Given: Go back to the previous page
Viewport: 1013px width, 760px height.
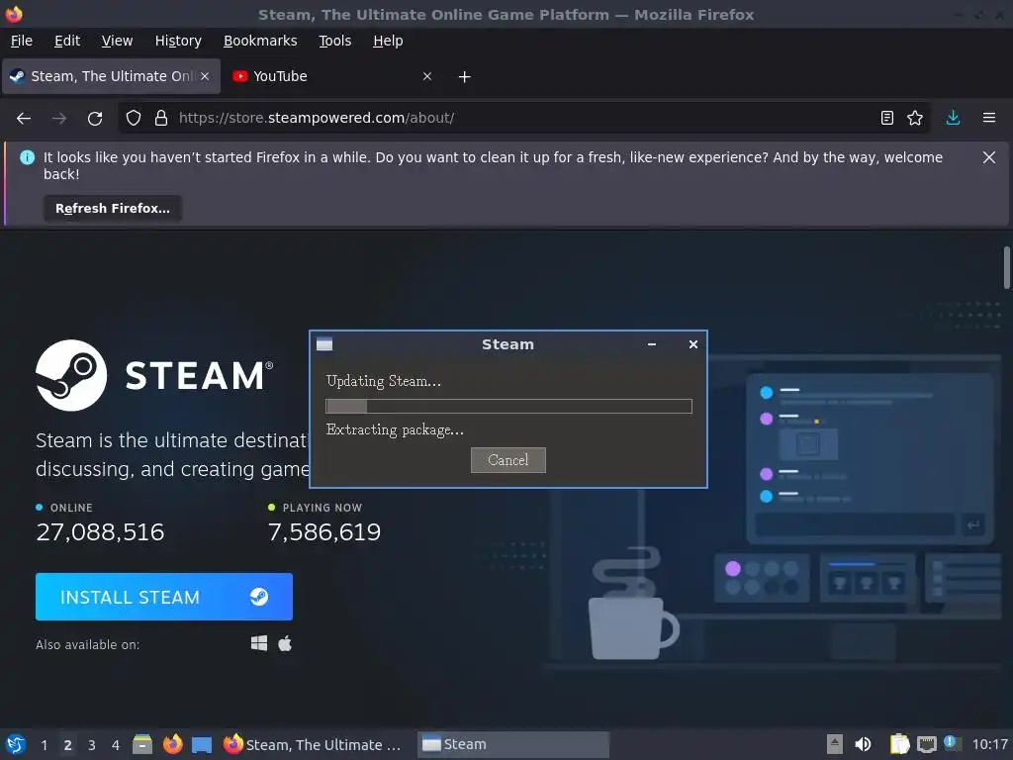Looking at the screenshot, I should click(x=24, y=119).
